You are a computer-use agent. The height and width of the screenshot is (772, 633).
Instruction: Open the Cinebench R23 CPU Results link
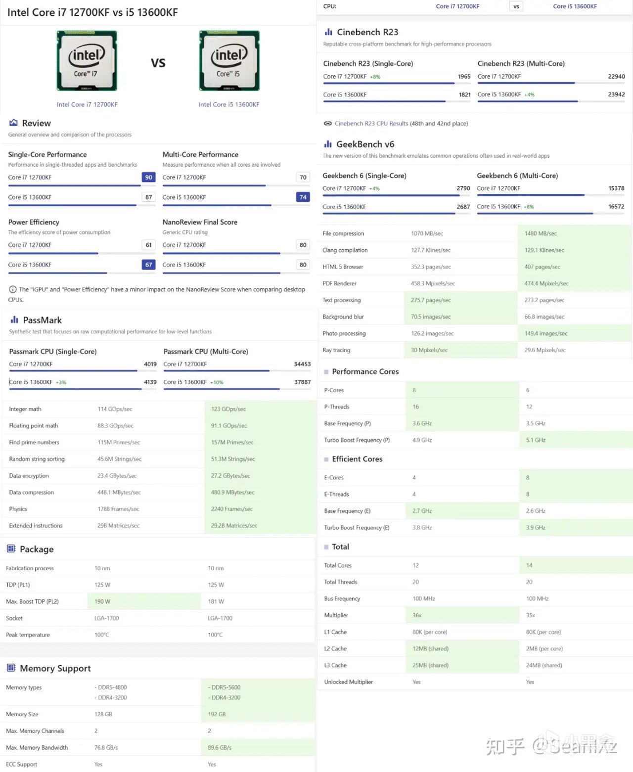click(371, 124)
